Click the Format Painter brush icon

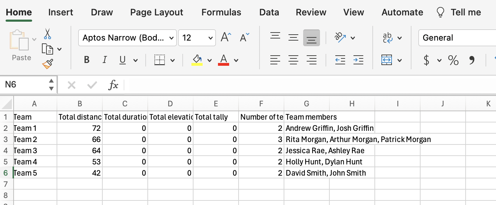click(48, 64)
